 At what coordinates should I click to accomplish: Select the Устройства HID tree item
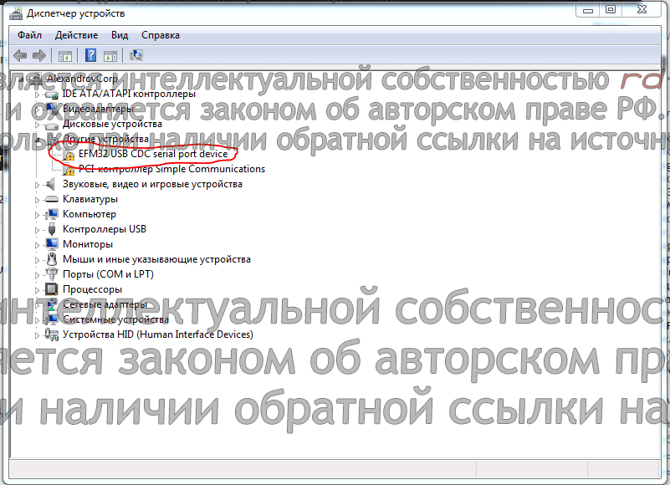tap(157, 334)
